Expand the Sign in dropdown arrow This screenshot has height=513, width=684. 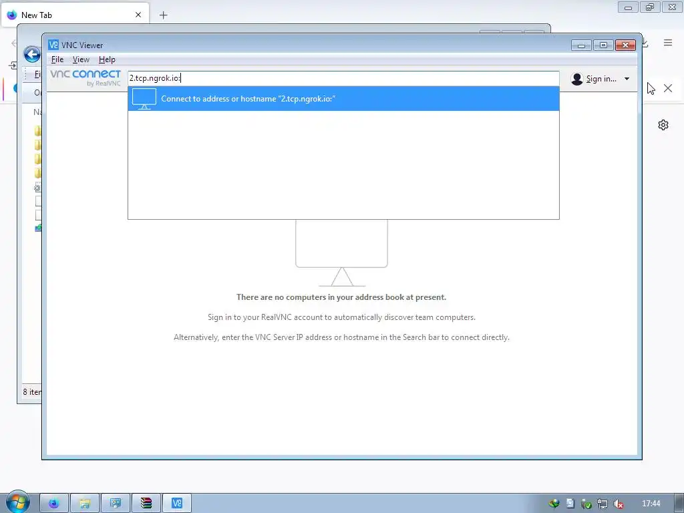[627, 79]
